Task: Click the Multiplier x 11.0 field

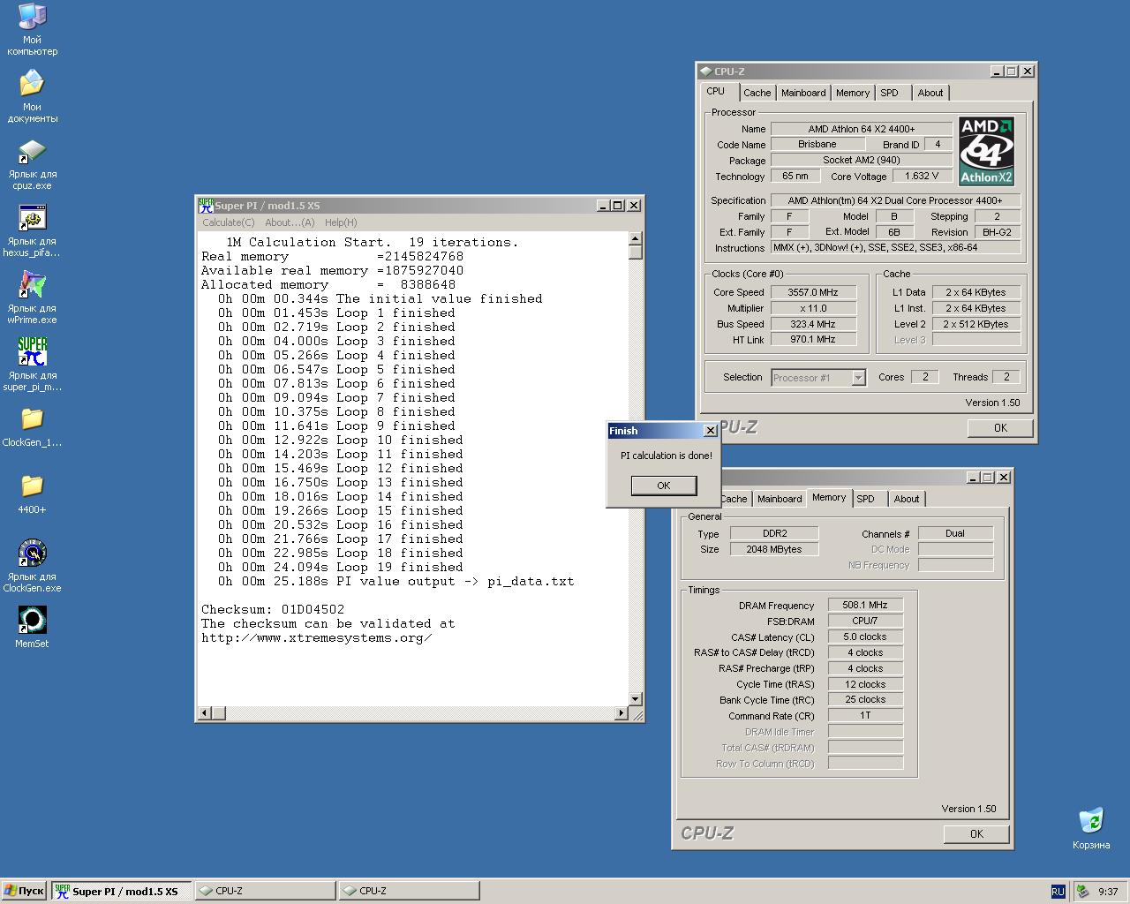Action: click(x=813, y=308)
